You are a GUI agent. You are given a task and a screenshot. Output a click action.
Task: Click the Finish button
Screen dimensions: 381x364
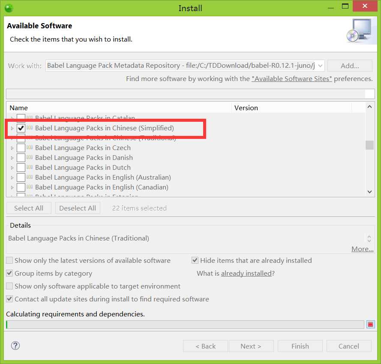[300, 346]
